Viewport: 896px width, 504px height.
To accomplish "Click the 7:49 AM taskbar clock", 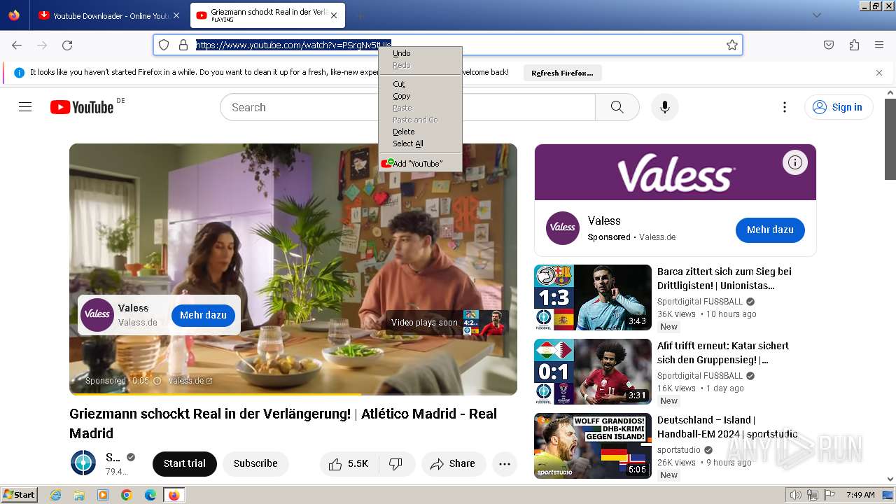I will (860, 495).
